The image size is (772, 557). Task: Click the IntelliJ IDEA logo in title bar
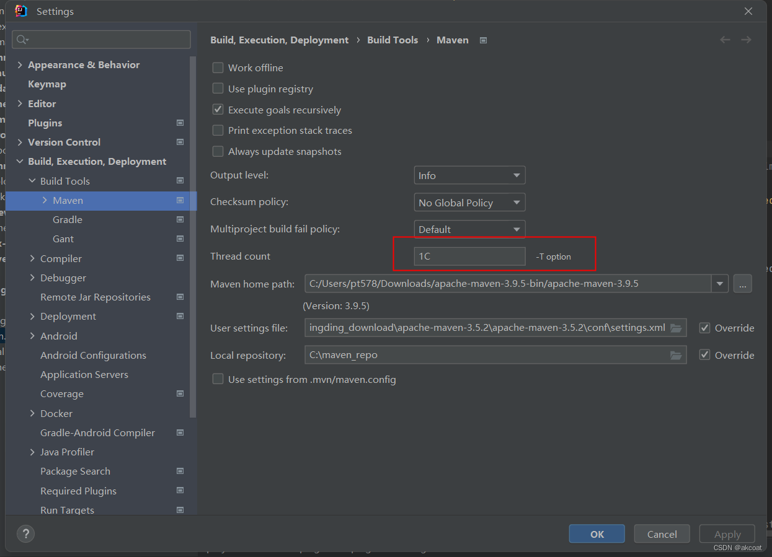[x=21, y=11]
